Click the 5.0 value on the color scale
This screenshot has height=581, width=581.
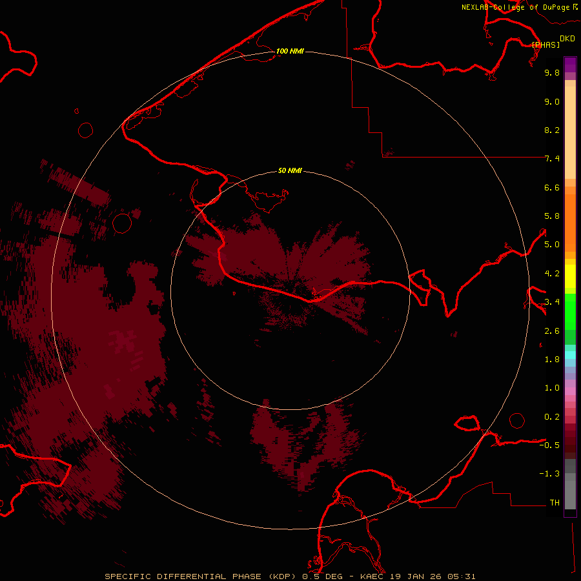(x=552, y=245)
